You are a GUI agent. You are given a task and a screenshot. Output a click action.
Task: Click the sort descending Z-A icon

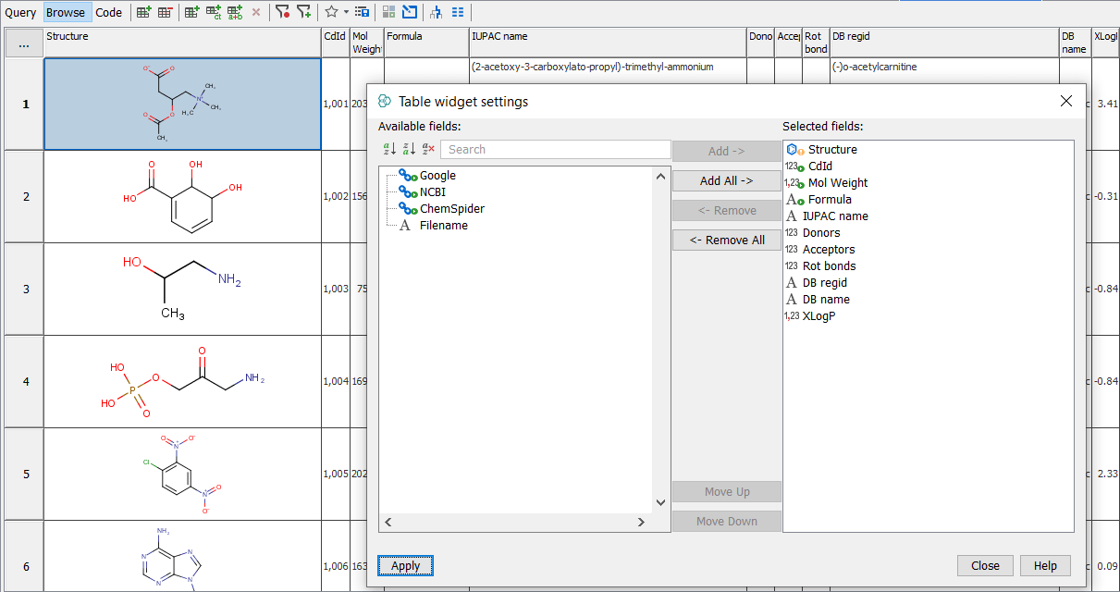(409, 149)
